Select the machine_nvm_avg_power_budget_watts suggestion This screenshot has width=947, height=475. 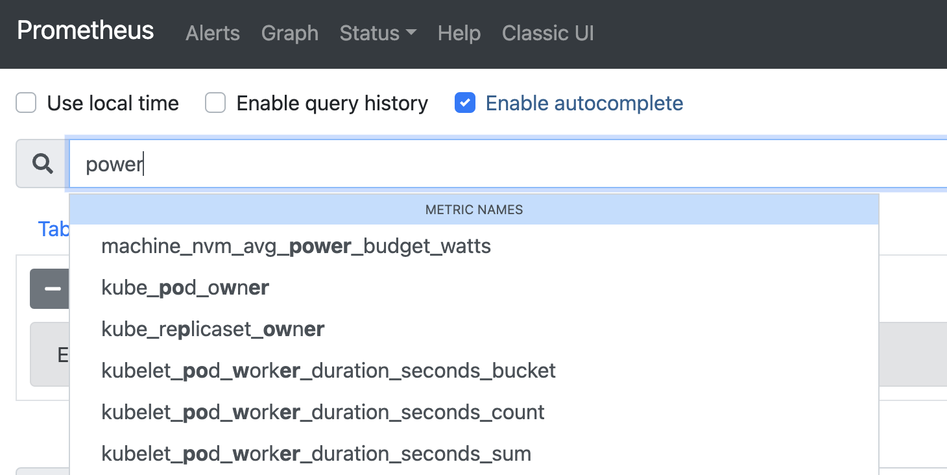pyautogui.click(x=296, y=246)
